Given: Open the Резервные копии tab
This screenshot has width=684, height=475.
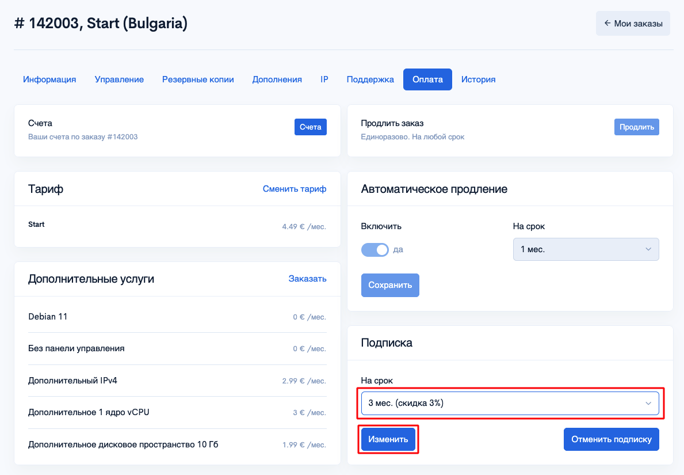Looking at the screenshot, I should coord(198,79).
